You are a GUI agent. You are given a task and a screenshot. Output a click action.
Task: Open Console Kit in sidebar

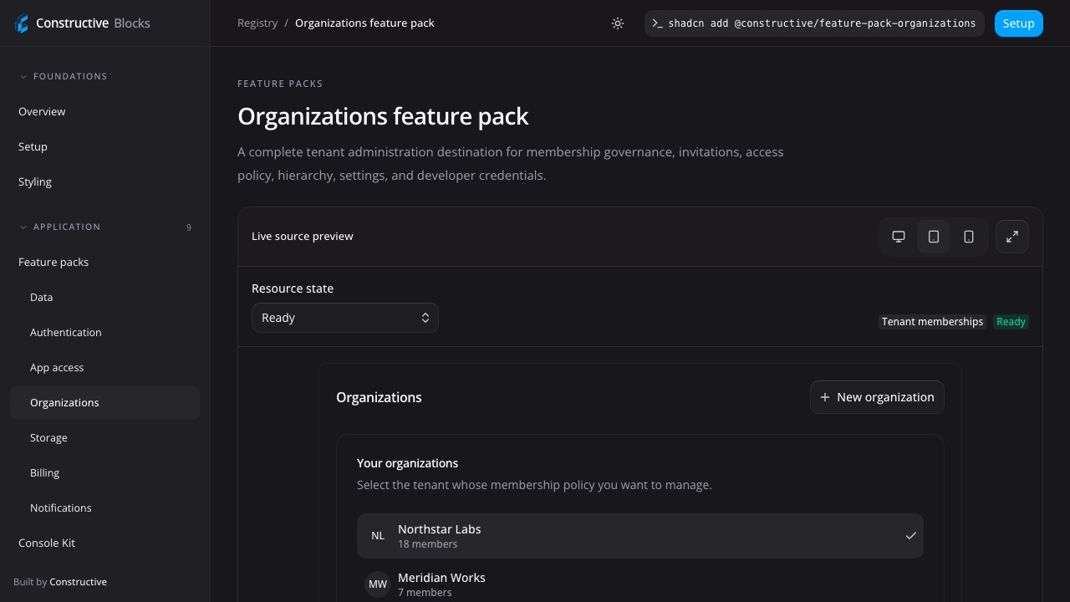[104, 543]
